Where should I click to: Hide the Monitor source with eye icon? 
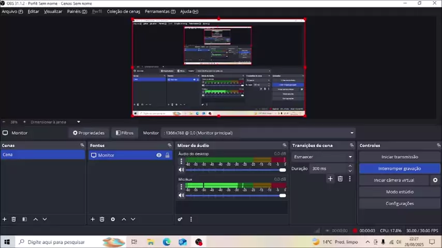159,155
